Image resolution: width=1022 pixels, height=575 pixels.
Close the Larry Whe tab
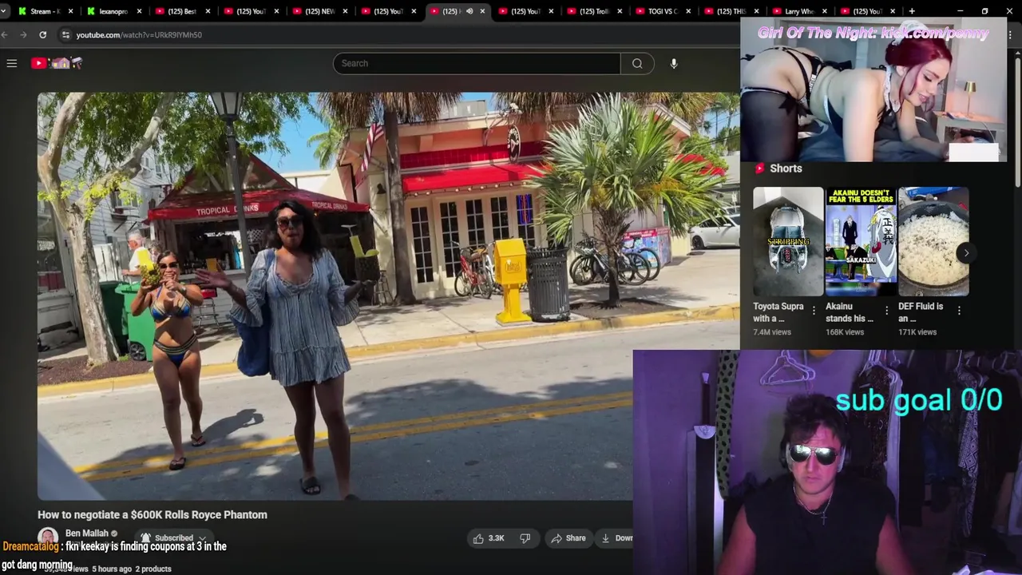[825, 11]
